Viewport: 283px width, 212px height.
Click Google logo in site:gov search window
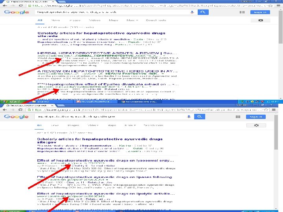pyautogui.click(x=16, y=117)
